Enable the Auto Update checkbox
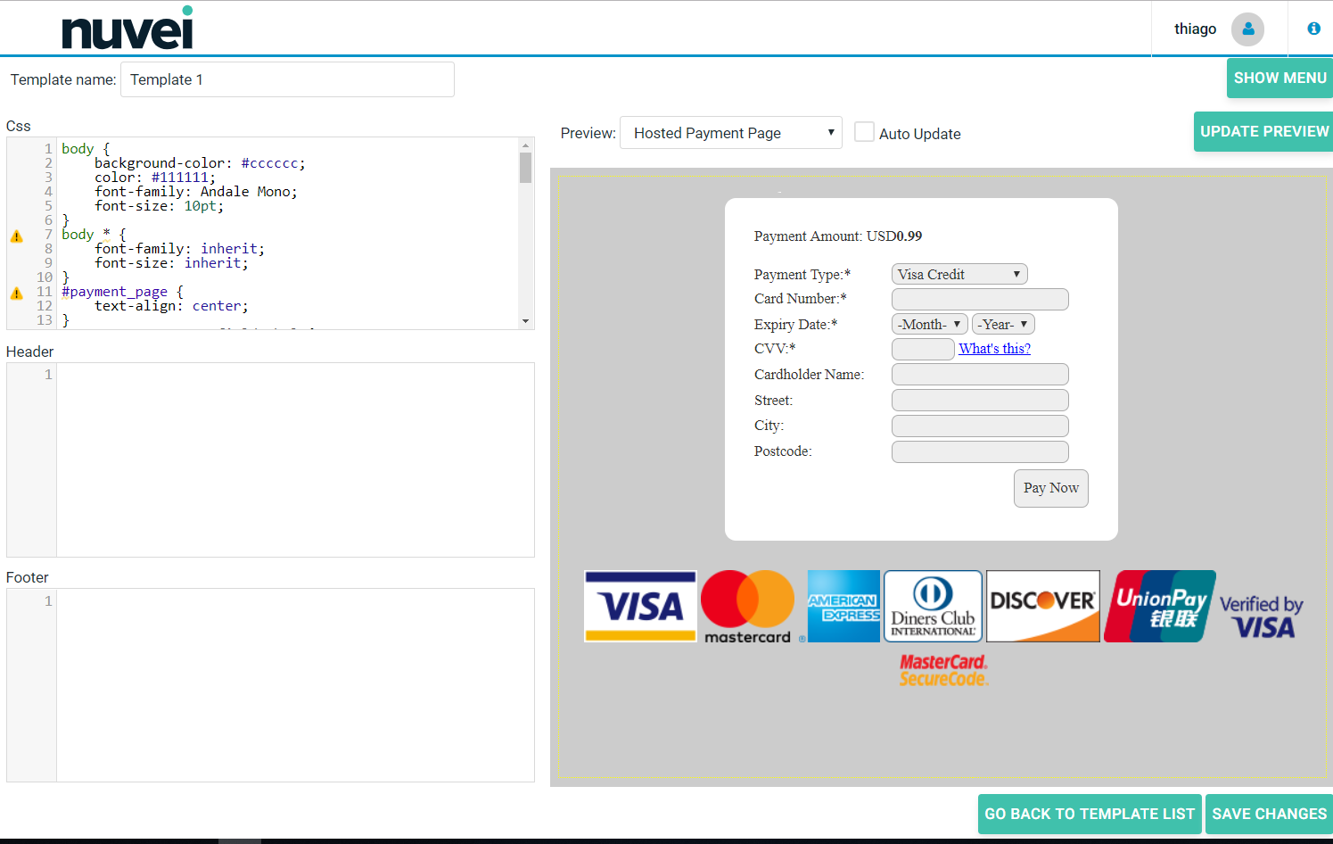Image resolution: width=1333 pixels, height=844 pixels. pyautogui.click(x=864, y=132)
